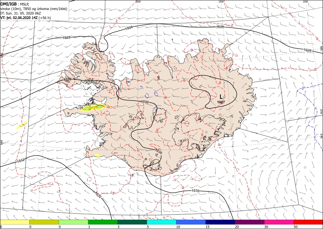Pick the cyan legend color segment
The height and width of the screenshot is (229, 323).
(x=161, y=222)
